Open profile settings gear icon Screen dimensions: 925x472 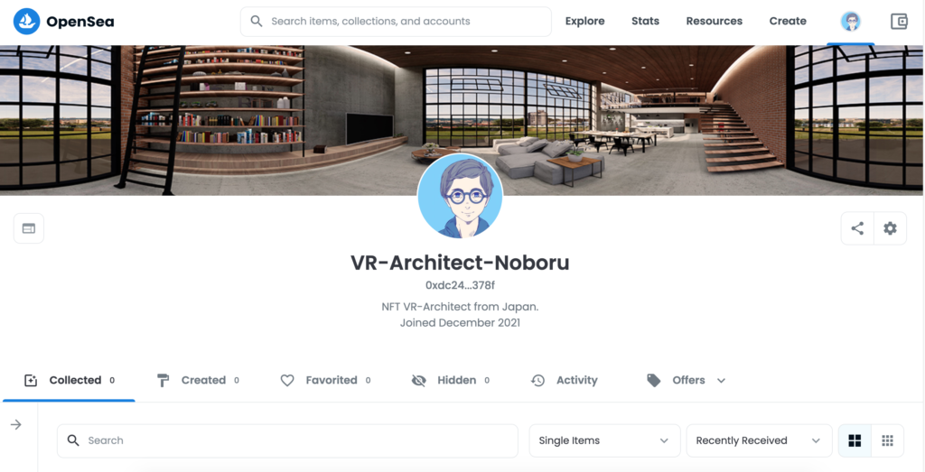click(890, 228)
